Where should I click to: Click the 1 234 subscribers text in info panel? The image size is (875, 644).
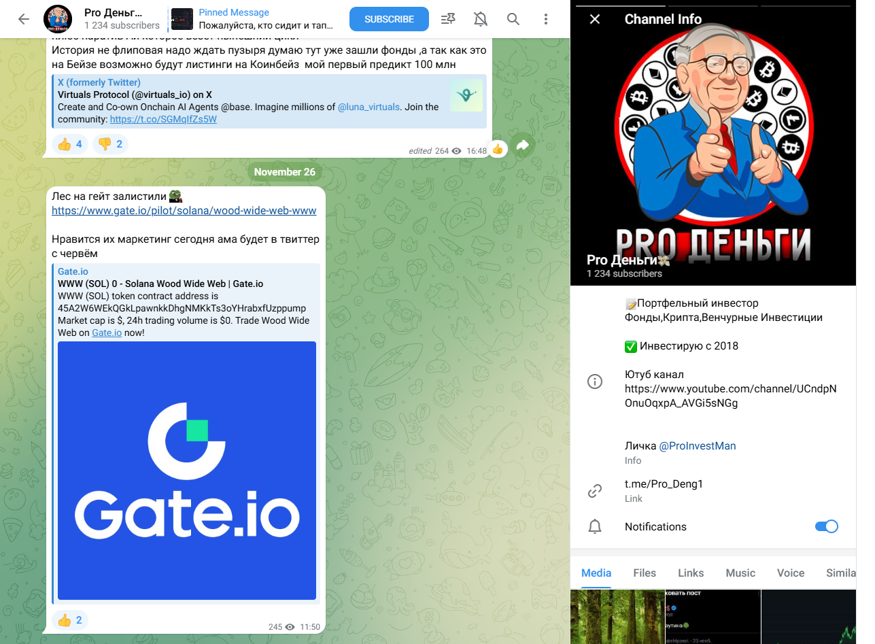point(624,273)
